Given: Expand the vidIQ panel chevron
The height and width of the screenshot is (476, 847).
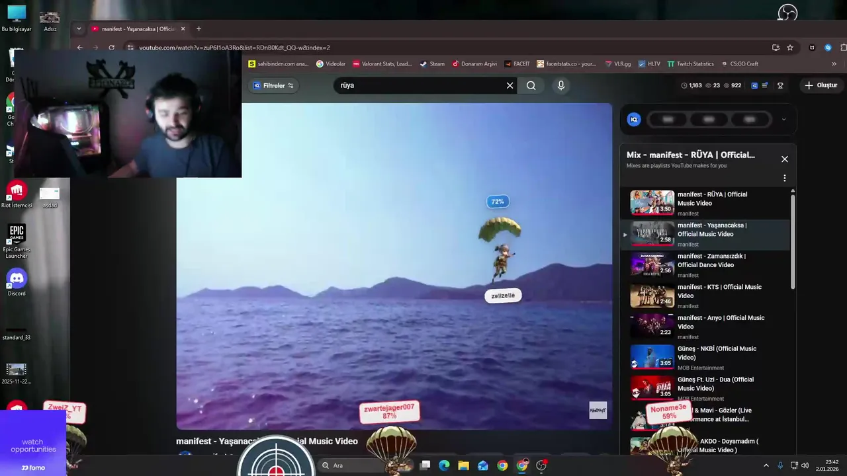Looking at the screenshot, I should point(783,120).
